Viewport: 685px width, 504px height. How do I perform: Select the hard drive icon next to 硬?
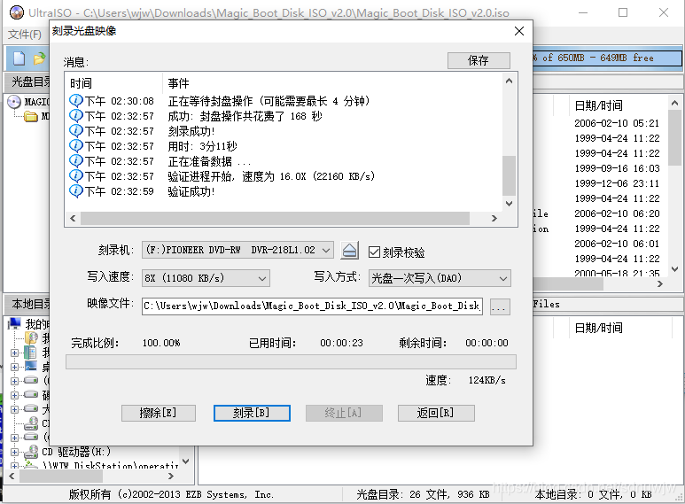[31, 394]
